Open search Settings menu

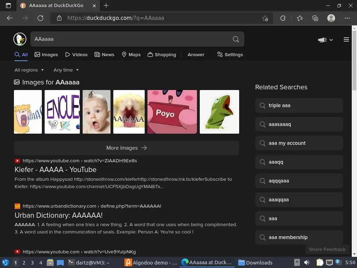coord(230,55)
